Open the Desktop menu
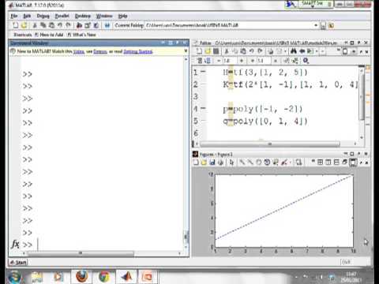The image size is (379, 284). (x=83, y=16)
